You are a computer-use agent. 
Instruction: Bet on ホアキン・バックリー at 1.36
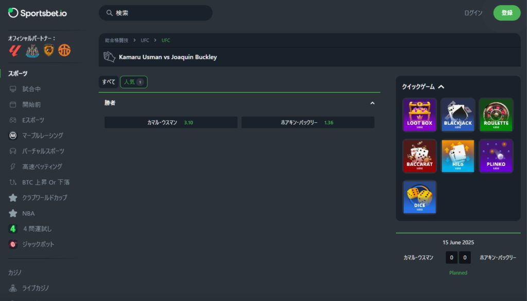tap(308, 122)
